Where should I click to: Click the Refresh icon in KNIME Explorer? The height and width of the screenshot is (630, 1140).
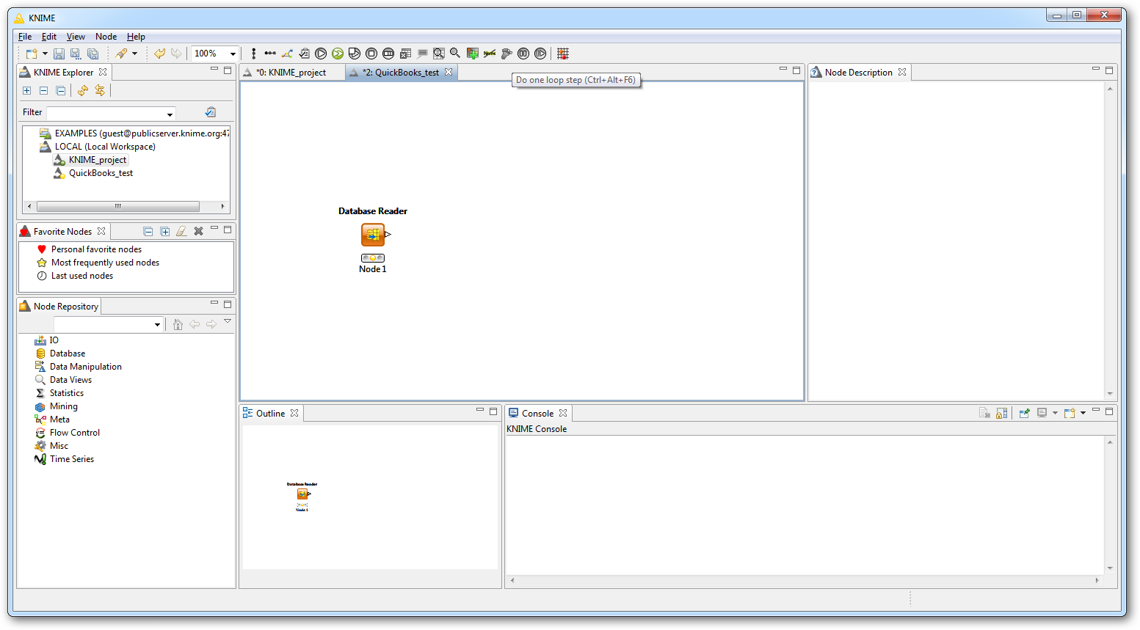pyautogui.click(x=83, y=90)
